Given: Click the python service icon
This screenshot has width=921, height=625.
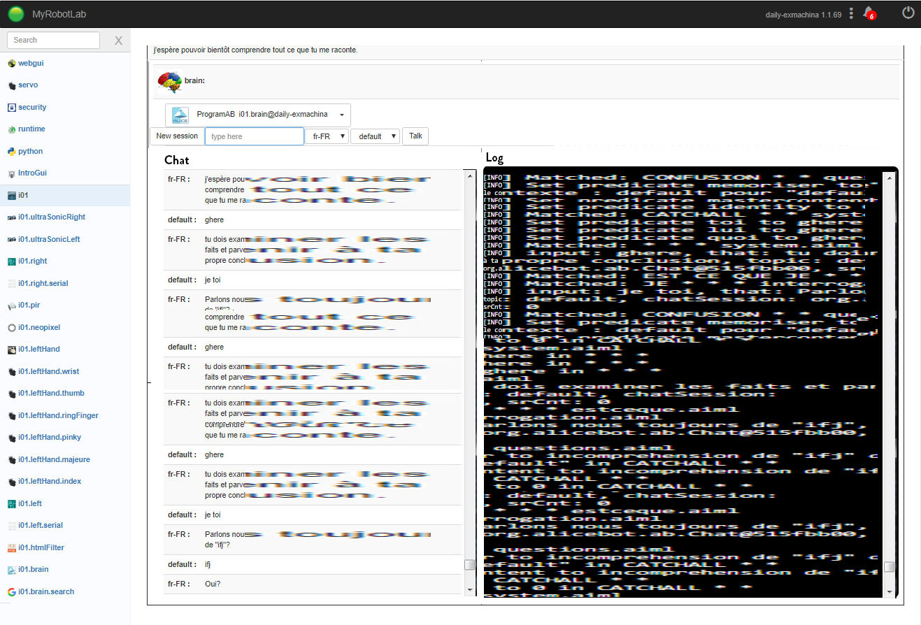Looking at the screenshot, I should (x=11, y=152).
